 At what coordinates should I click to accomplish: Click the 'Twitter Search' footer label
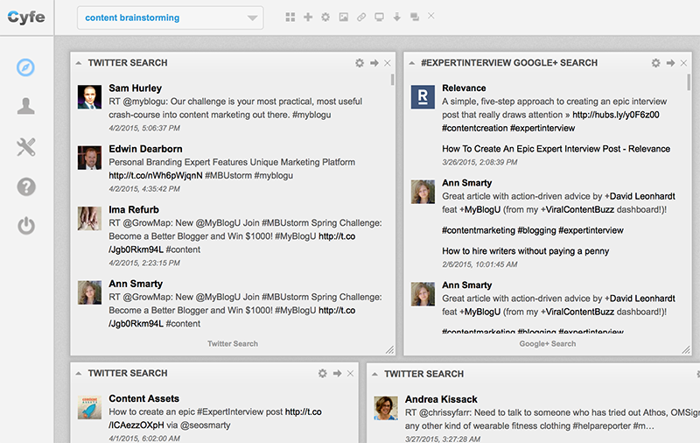click(x=233, y=344)
